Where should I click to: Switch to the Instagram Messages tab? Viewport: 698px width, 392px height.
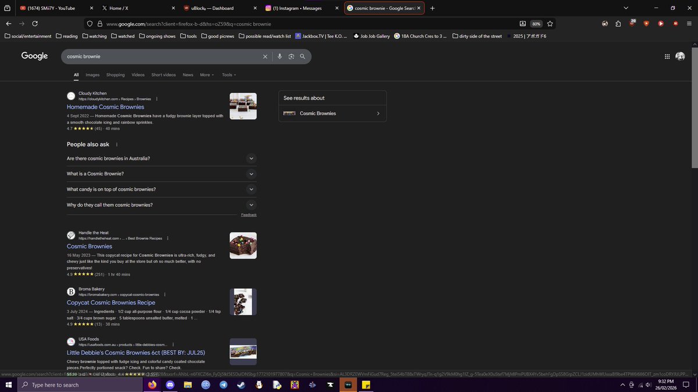301,8
